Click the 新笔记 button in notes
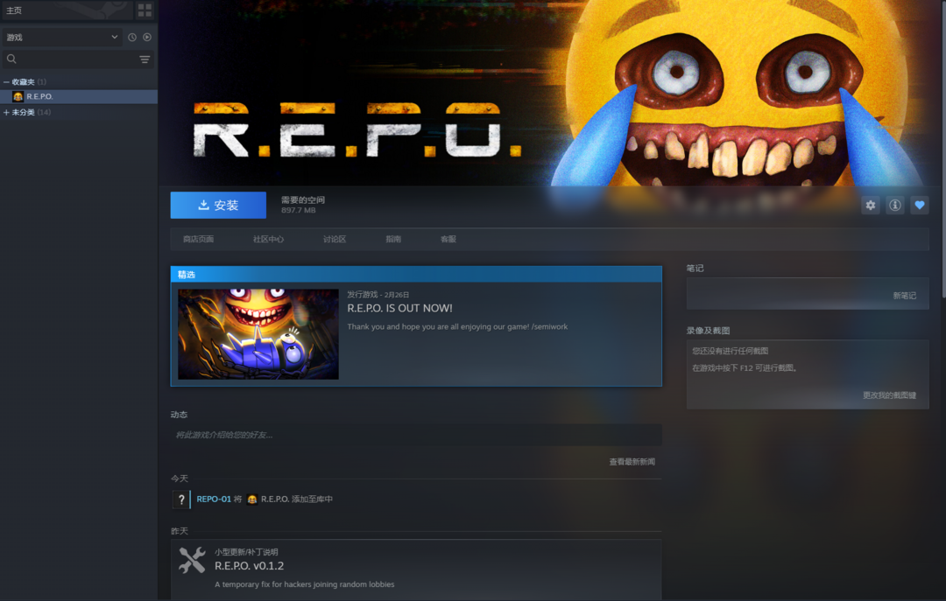The image size is (946, 601). pos(904,296)
